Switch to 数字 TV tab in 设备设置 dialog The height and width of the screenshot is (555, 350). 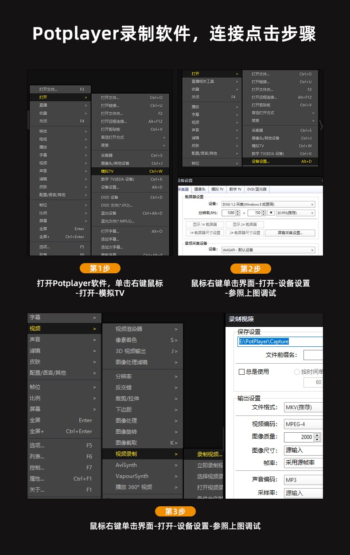pyautogui.click(x=235, y=189)
